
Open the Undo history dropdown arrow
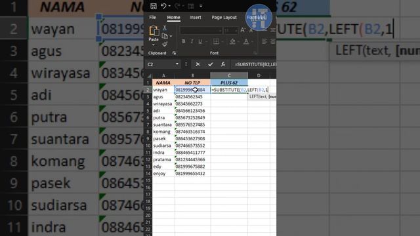169,6
